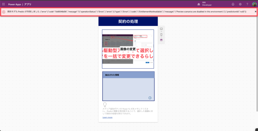Click the next arrow in 抽出された情報 panel
Image resolution: width=258 pixels, height=131 pixels.
pyautogui.click(x=150, y=98)
